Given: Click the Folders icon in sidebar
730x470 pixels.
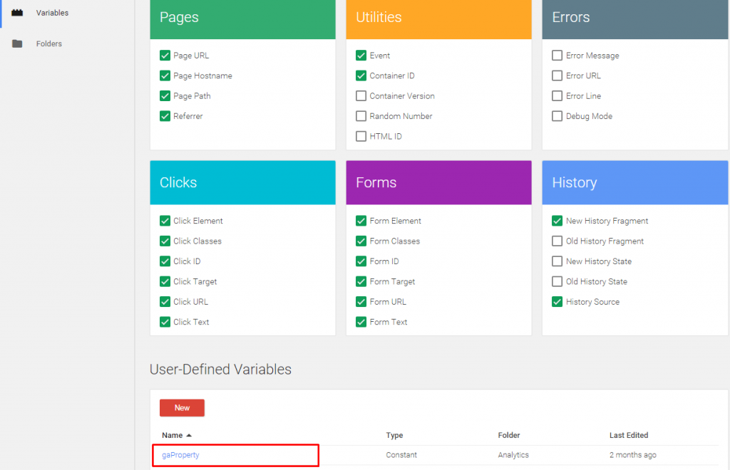Looking at the screenshot, I should (17, 44).
